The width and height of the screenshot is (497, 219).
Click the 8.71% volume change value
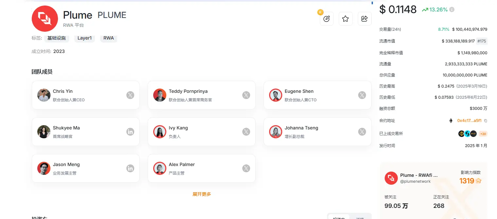(444, 29)
